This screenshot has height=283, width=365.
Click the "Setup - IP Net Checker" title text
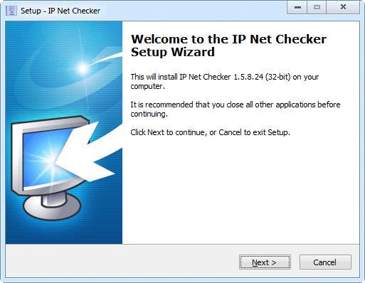(60, 11)
